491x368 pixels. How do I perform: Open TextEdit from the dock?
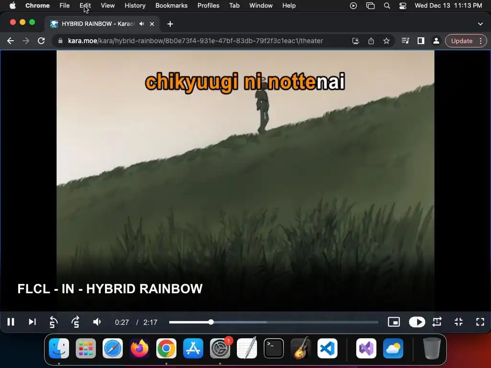[247, 348]
